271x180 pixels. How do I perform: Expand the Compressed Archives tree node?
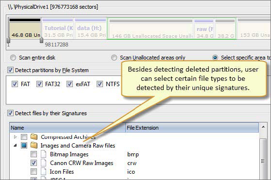(15, 137)
